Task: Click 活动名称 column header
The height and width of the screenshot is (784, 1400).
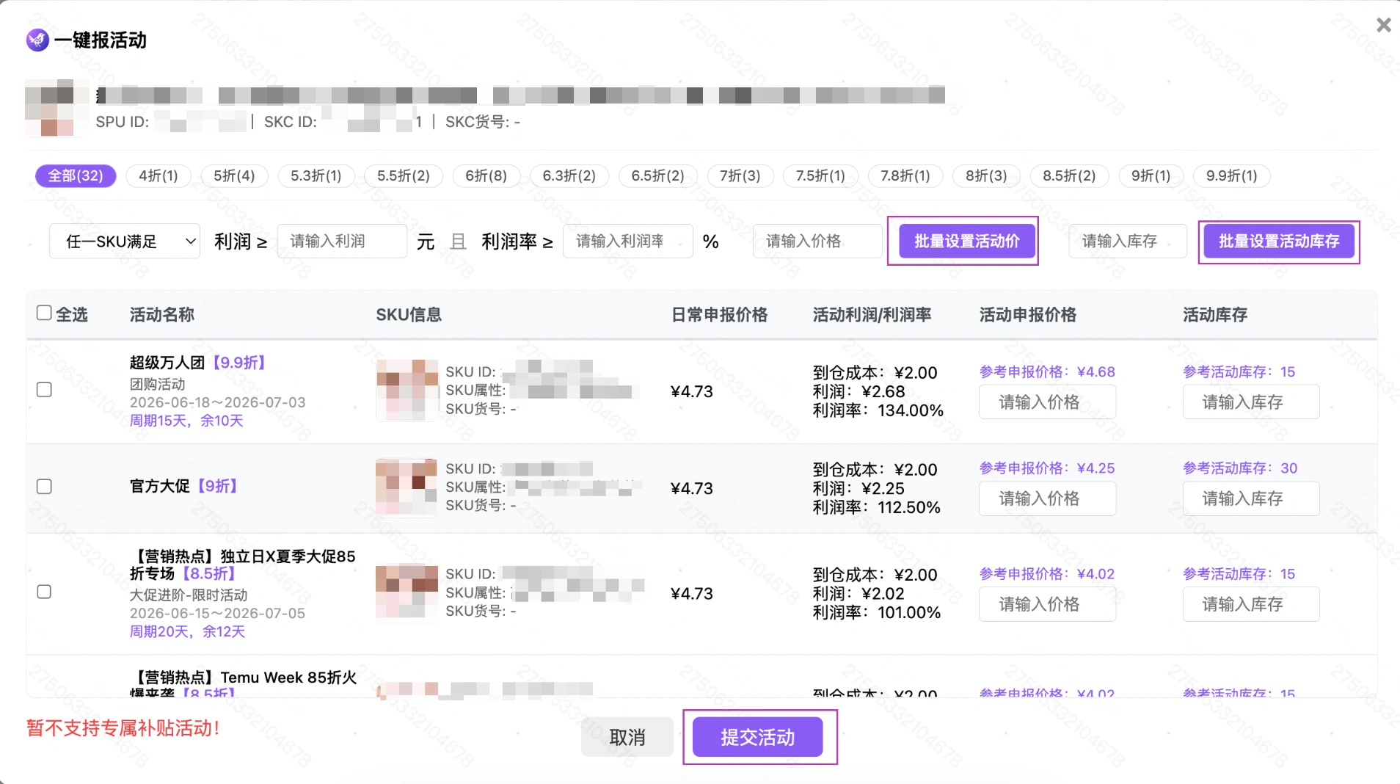Action: (162, 315)
